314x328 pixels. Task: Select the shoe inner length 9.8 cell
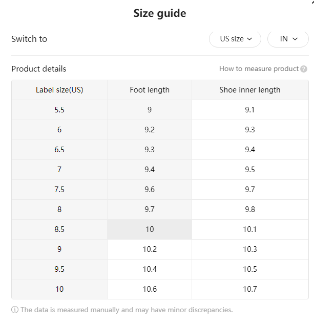(x=250, y=209)
